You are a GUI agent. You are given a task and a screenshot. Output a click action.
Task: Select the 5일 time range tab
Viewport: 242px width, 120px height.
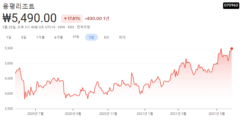(x=24, y=37)
